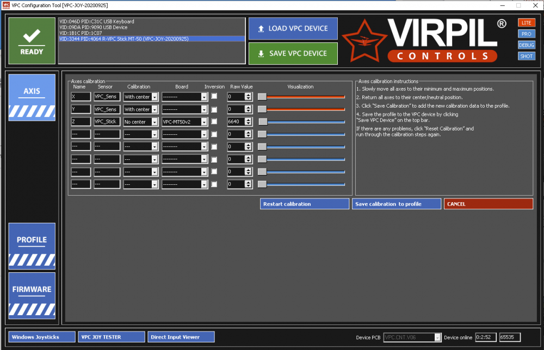Toggle inversion checkbox on sixth axis row
The height and width of the screenshot is (350, 544).
pyautogui.click(x=214, y=159)
